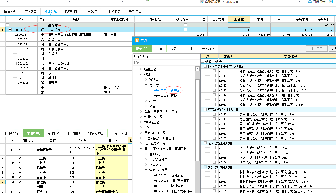Click the 定额名称 column header

pos(291,56)
